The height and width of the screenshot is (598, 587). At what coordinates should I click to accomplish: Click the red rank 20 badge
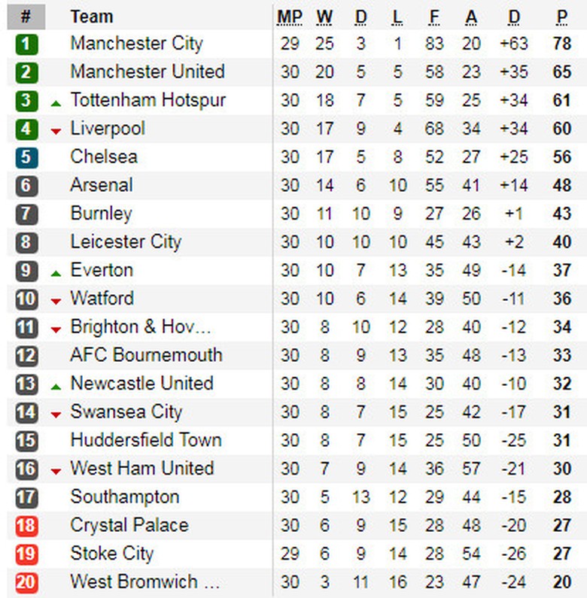tap(26, 582)
